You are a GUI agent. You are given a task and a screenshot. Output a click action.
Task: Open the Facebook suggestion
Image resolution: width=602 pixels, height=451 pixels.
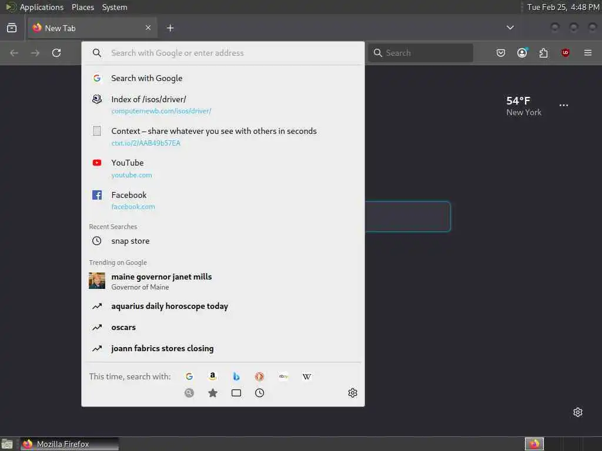point(223,201)
